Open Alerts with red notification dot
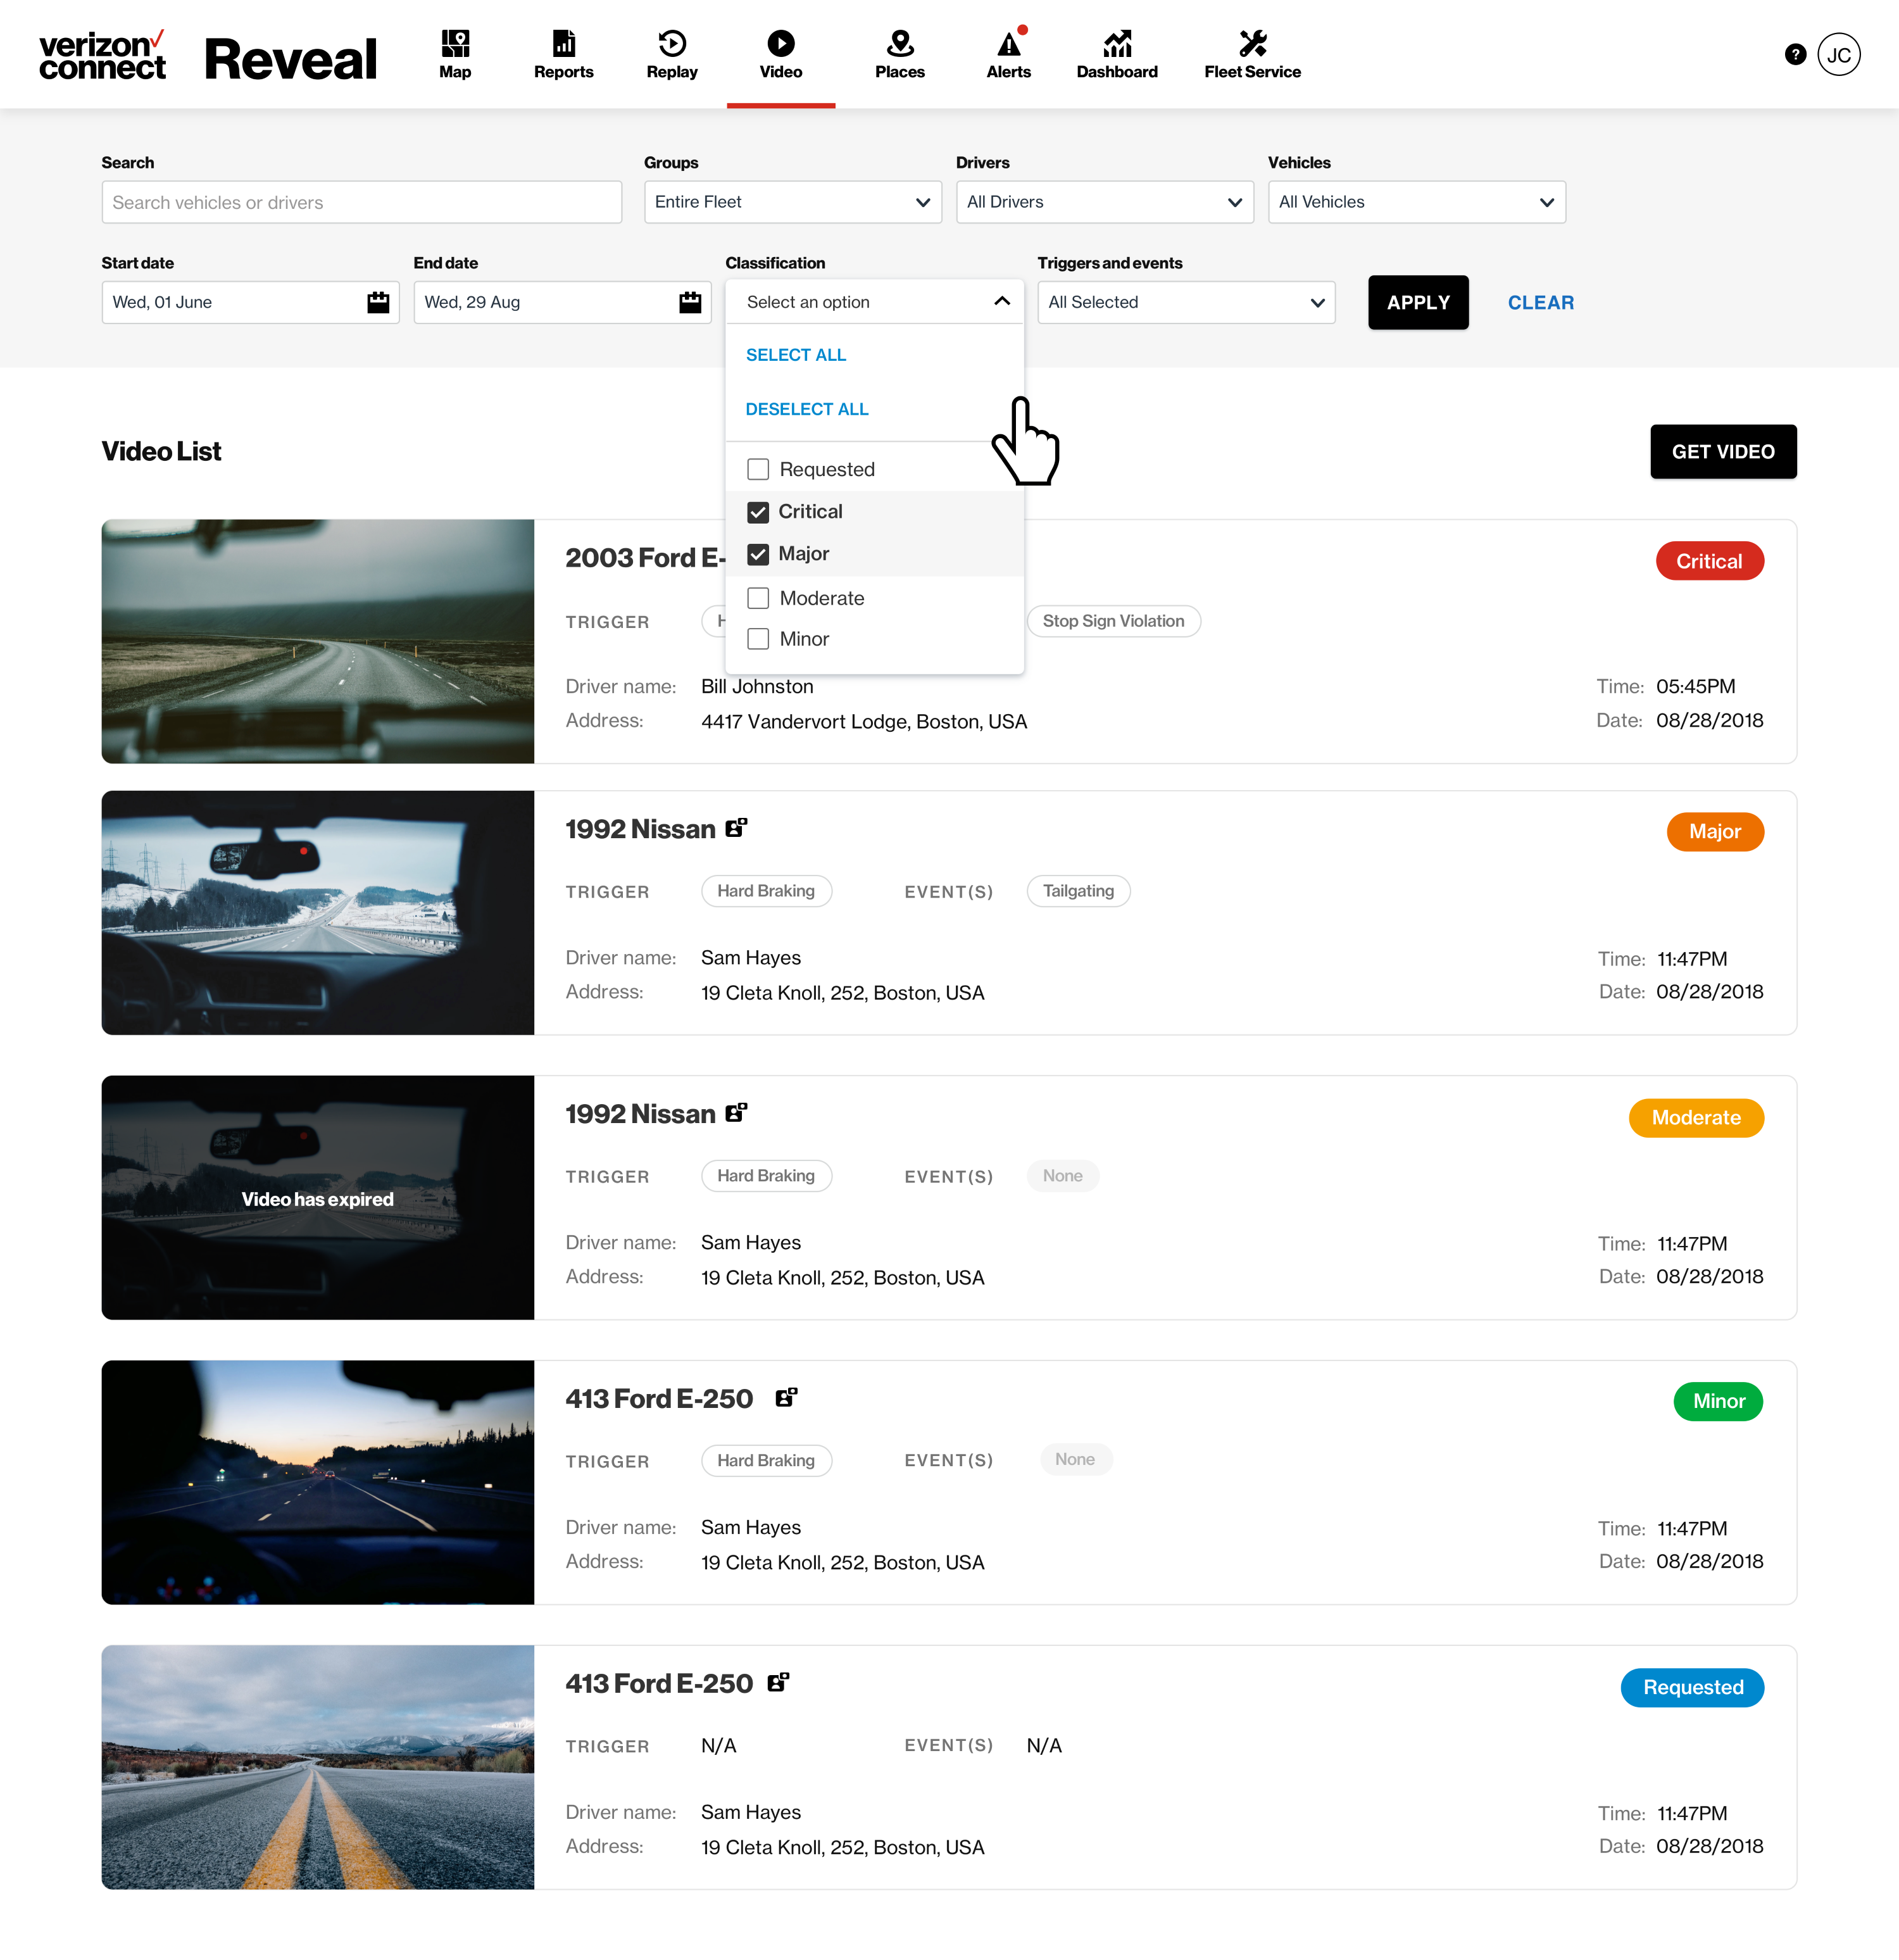Image resolution: width=1899 pixels, height=1960 pixels. (1008, 54)
